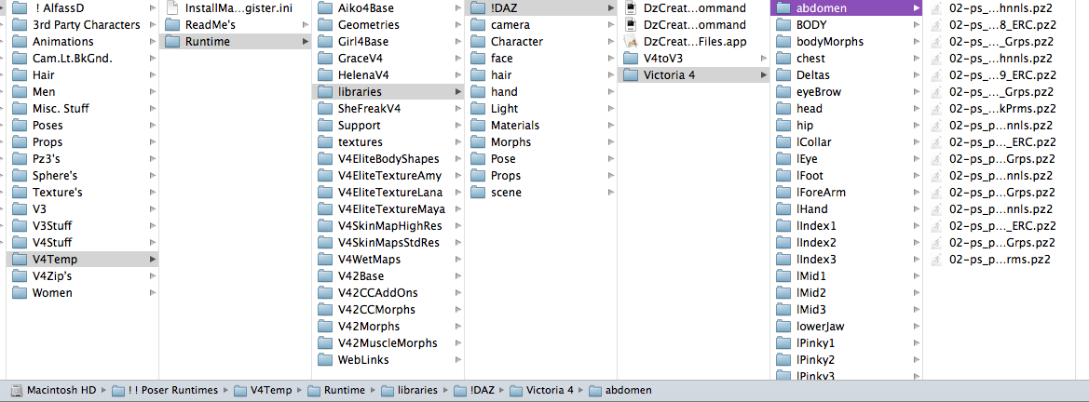Select the 3rd Party Characters folder icon

(20, 25)
